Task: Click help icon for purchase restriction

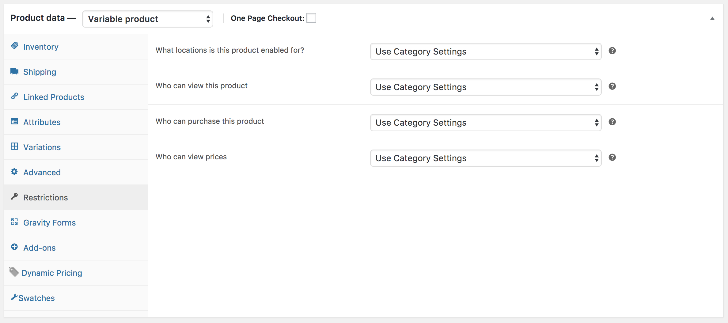Action: (612, 122)
